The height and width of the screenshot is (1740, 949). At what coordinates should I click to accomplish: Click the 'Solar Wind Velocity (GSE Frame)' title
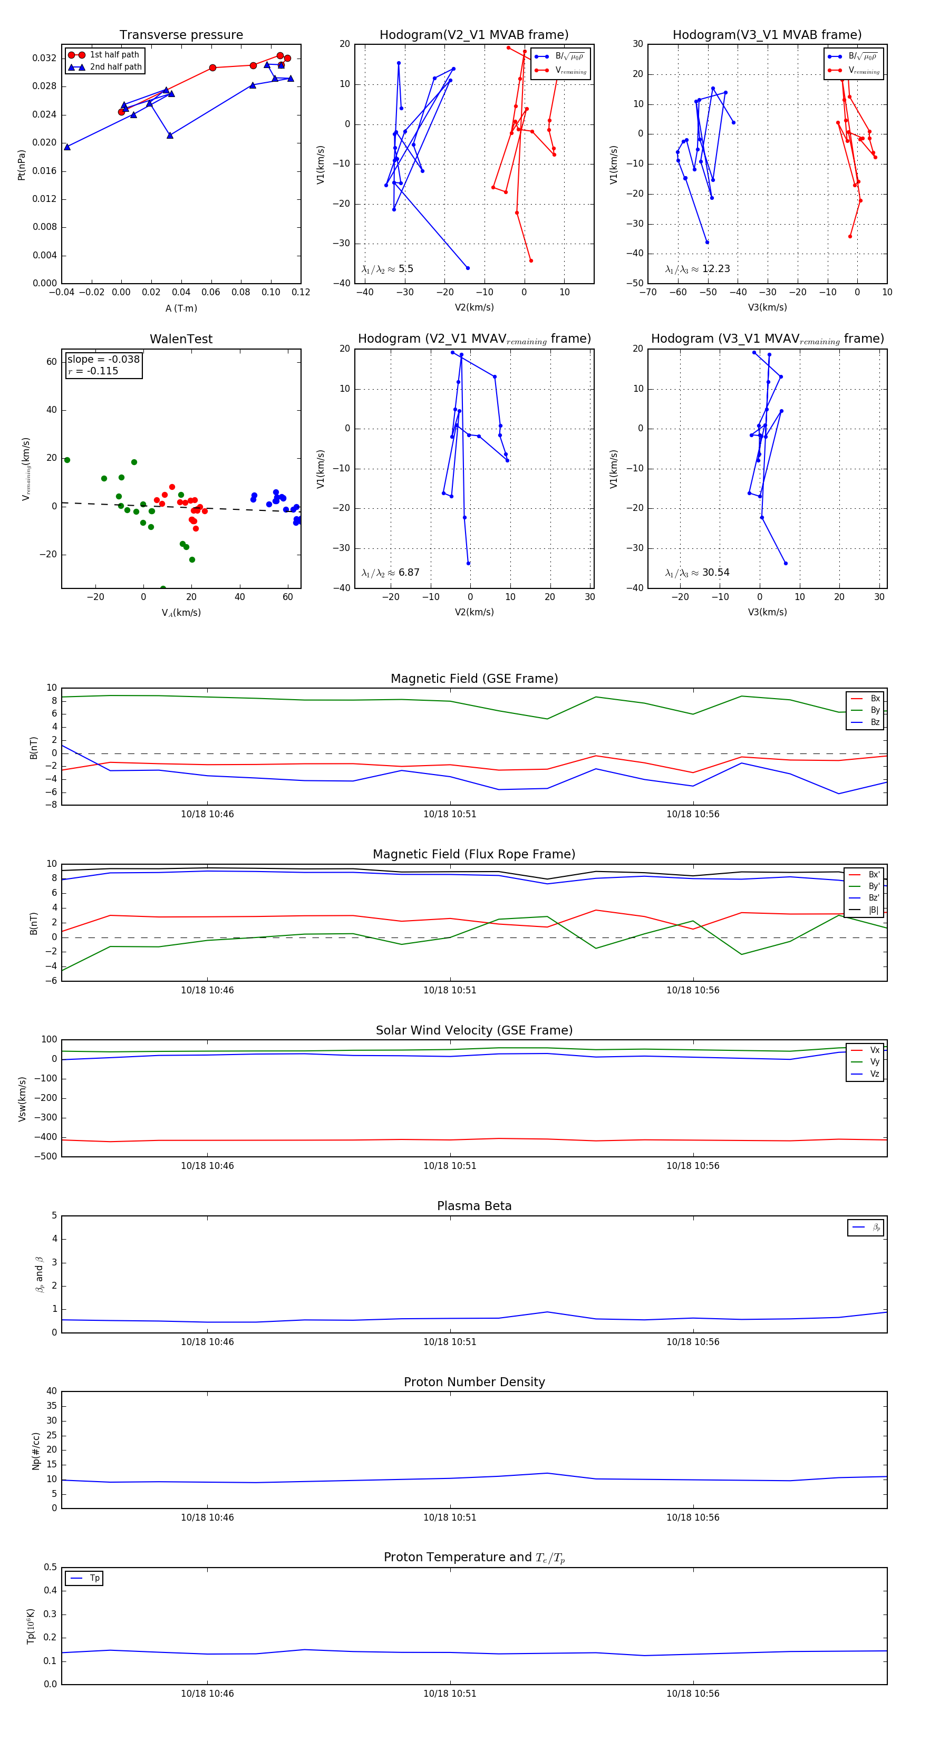click(x=474, y=1030)
